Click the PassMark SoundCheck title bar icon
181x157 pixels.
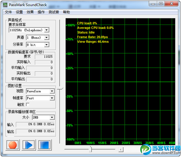(x=5, y=5)
